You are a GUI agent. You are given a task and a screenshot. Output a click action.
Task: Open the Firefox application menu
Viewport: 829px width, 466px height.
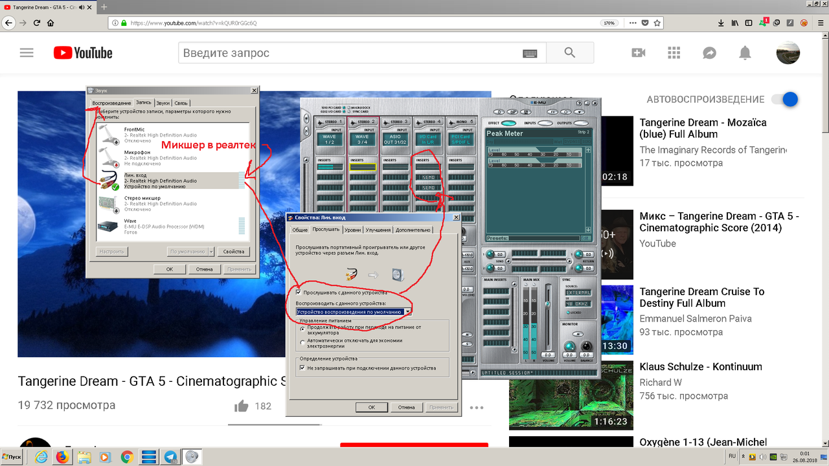820,23
